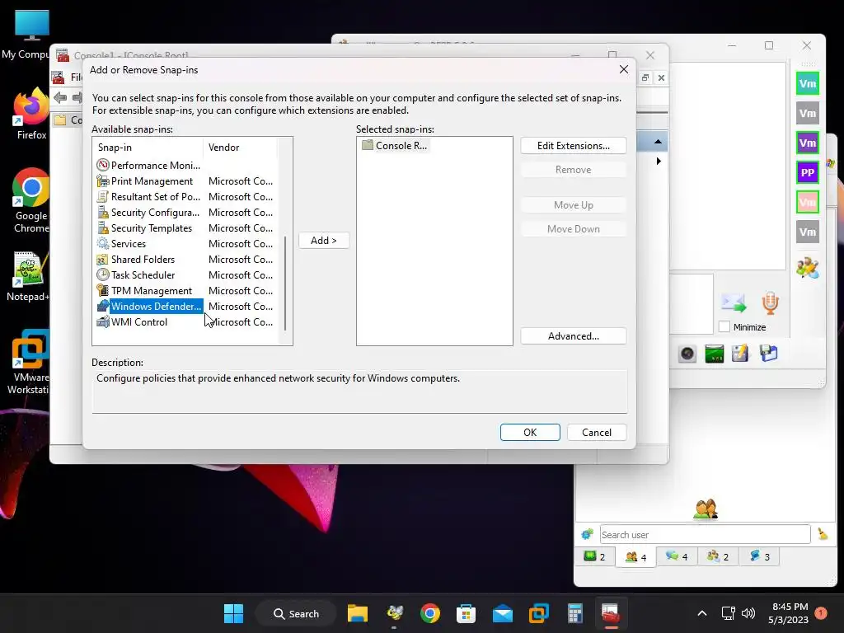Click the blue gear settings icon

point(587,534)
